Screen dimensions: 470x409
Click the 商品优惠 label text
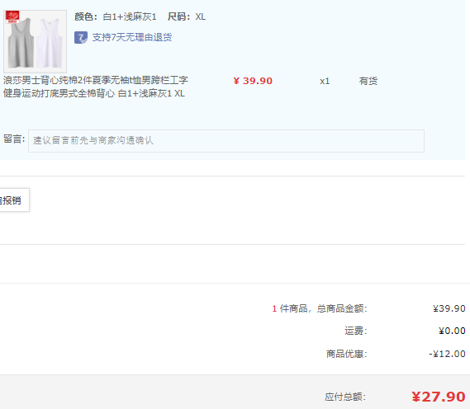[x=346, y=354]
